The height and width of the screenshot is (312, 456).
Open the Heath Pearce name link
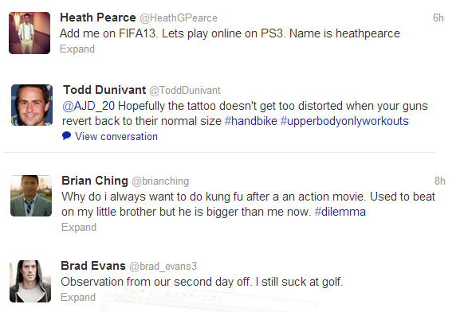coord(98,18)
